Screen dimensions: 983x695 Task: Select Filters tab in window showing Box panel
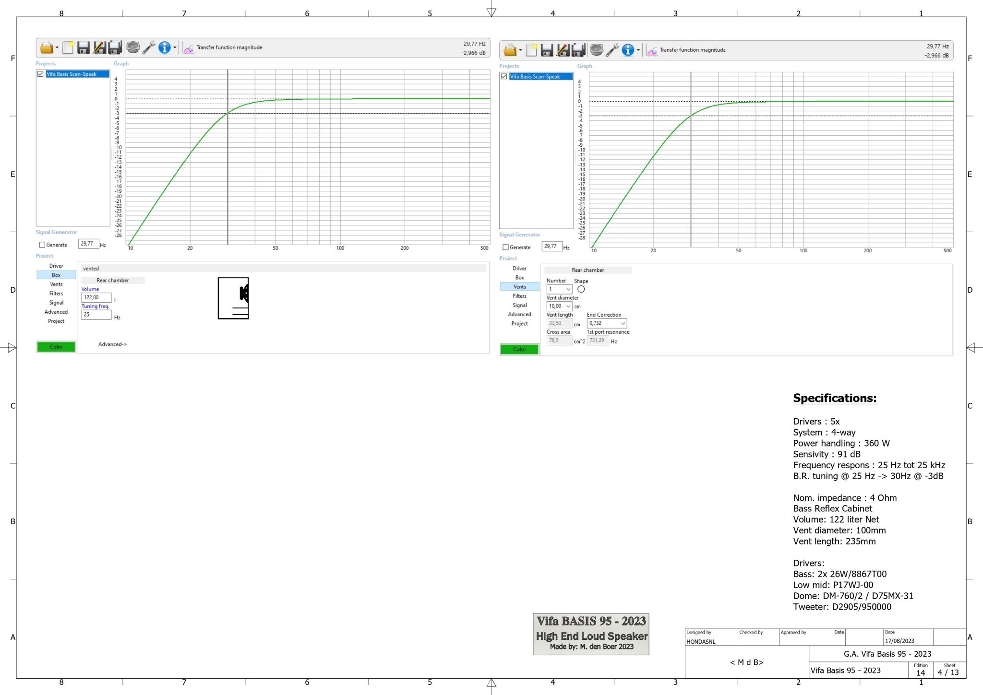click(x=56, y=294)
